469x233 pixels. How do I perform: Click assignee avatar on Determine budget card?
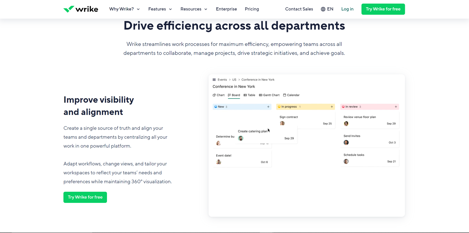coord(218,143)
